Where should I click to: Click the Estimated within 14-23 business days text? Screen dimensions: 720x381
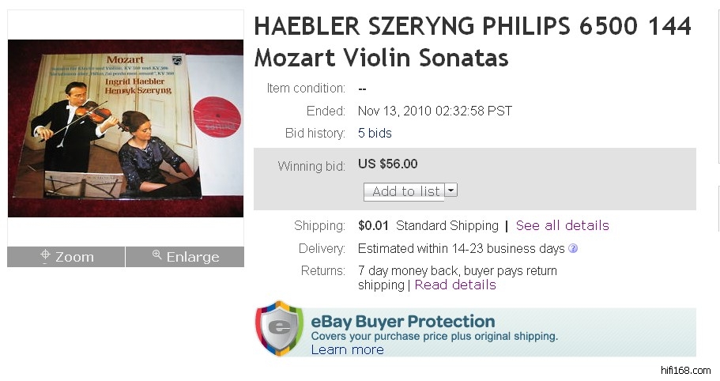coord(462,249)
